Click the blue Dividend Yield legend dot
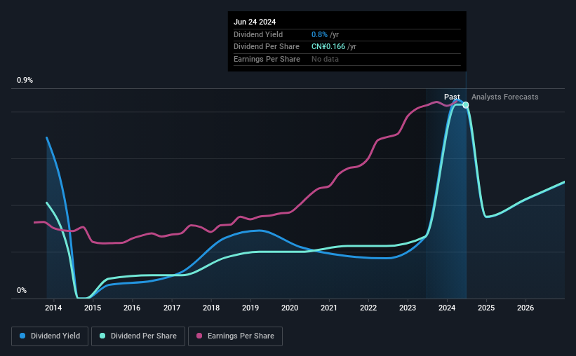576x356 pixels. coord(22,336)
